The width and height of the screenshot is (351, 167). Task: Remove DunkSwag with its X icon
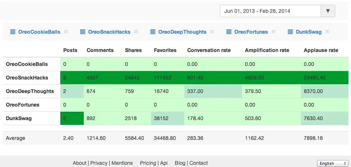click(x=327, y=32)
